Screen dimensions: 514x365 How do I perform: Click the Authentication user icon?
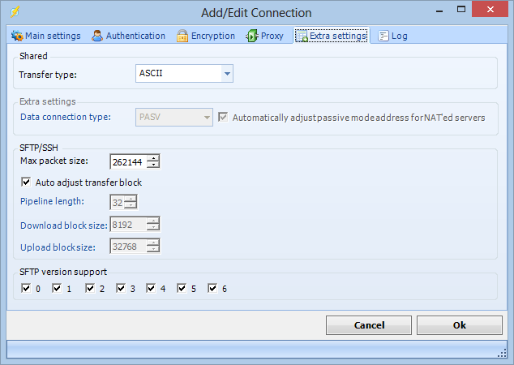point(97,36)
